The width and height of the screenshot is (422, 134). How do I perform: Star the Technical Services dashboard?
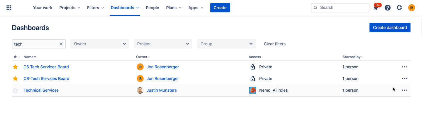coord(15,90)
